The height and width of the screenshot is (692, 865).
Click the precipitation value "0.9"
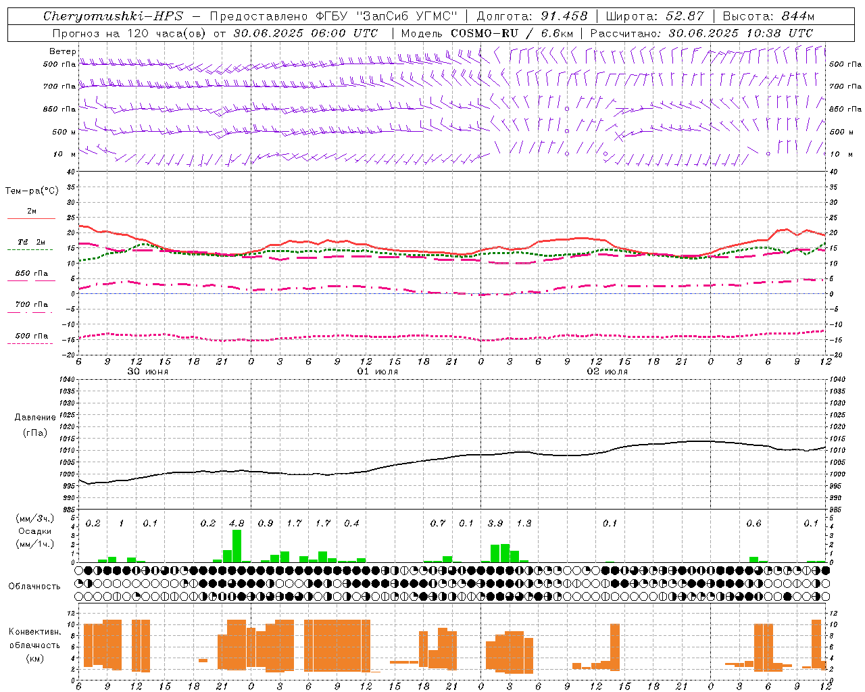(266, 523)
